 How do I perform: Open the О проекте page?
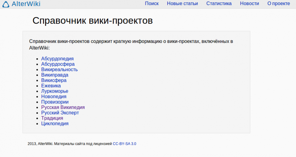point(278,3)
